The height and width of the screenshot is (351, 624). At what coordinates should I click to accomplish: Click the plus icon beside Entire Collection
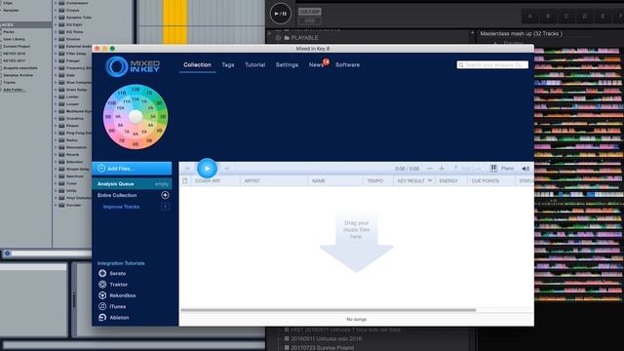pyautogui.click(x=165, y=195)
